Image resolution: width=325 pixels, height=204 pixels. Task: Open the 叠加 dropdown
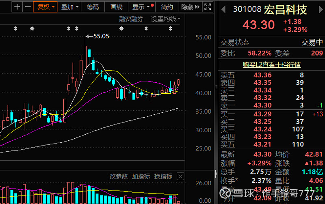click(69, 7)
